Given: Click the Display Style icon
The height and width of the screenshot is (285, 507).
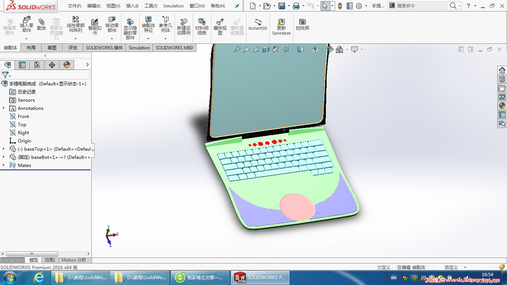Looking at the screenshot, I should pos(300,49).
